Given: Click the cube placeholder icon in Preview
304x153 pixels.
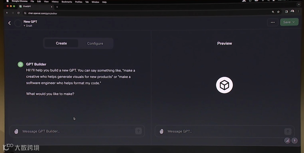Looking at the screenshot, I should (225, 85).
